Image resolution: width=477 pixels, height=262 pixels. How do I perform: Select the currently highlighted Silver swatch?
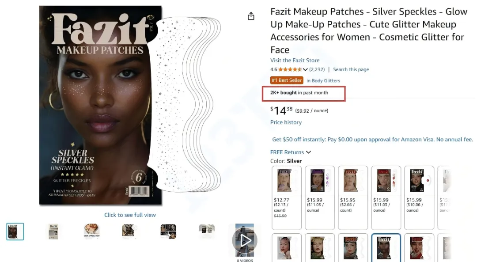tap(386, 247)
